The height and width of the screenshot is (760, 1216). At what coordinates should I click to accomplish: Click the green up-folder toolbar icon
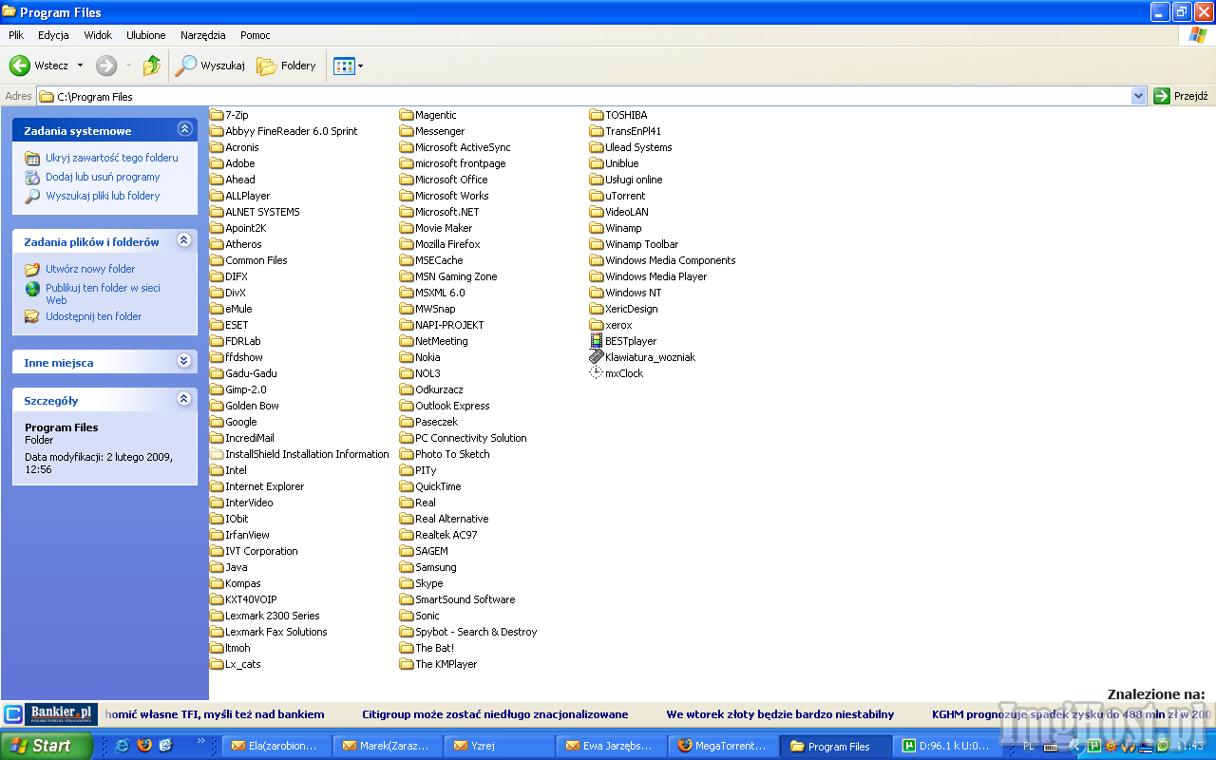152,66
